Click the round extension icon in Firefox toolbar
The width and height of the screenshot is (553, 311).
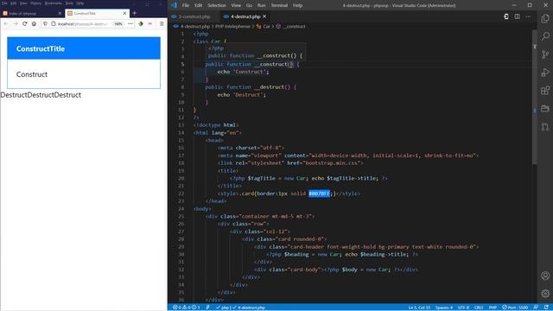(141, 23)
